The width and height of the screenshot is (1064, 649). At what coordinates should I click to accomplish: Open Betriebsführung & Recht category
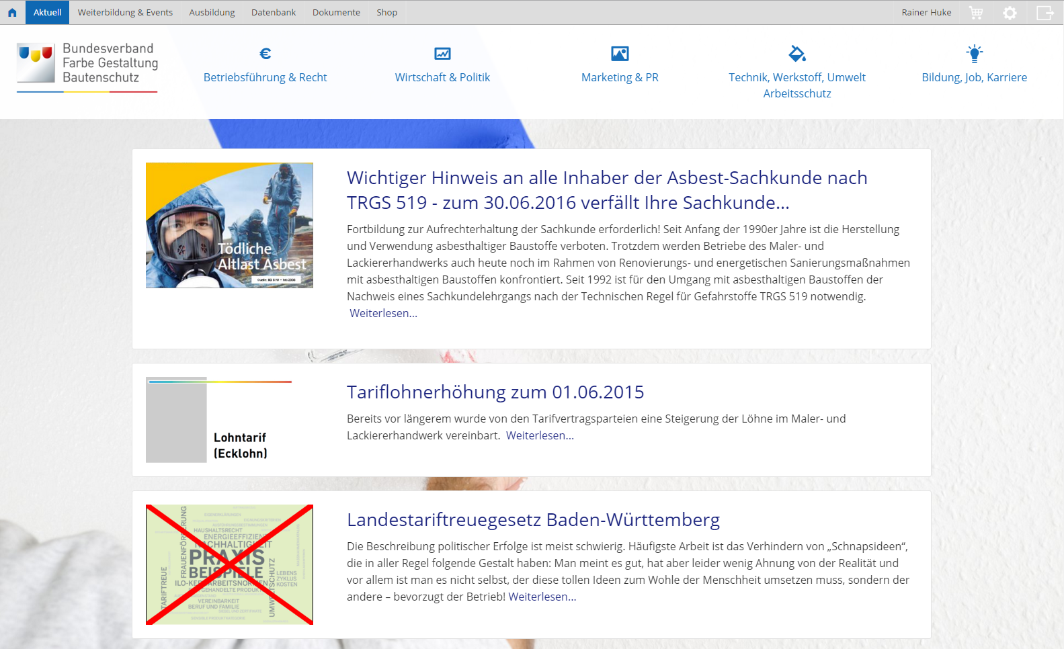(265, 77)
